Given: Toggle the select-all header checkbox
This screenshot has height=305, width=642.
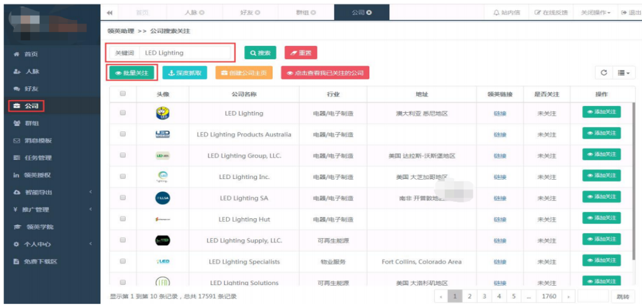Looking at the screenshot, I should [123, 93].
